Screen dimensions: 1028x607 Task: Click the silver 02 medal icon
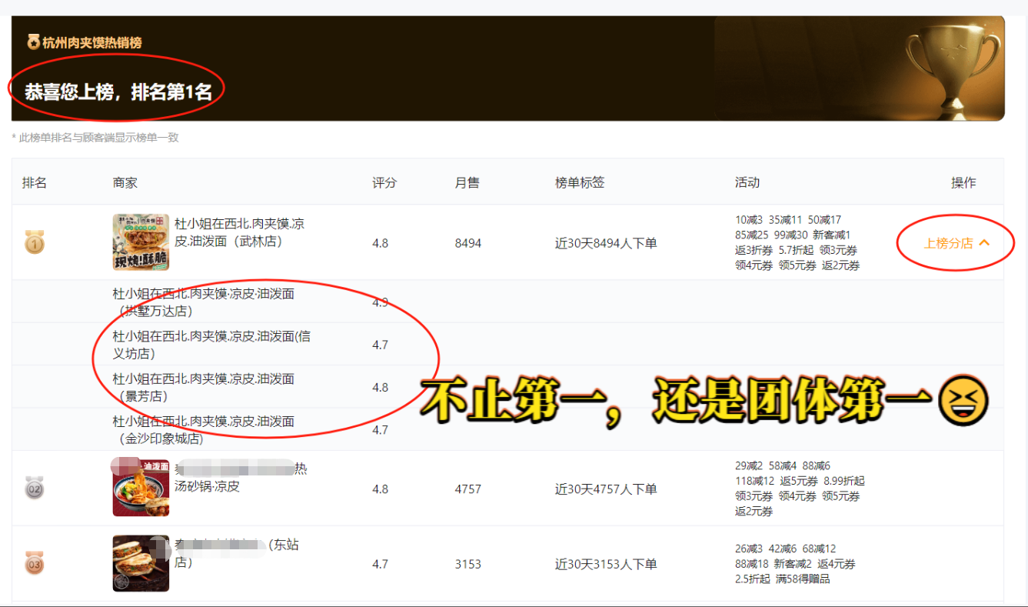tap(35, 487)
